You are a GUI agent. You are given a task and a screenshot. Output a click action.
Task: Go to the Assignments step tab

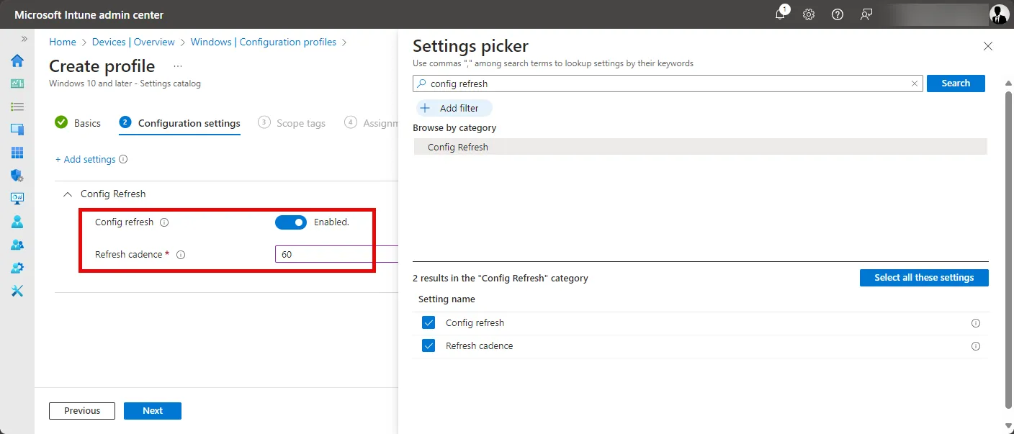pyautogui.click(x=371, y=123)
